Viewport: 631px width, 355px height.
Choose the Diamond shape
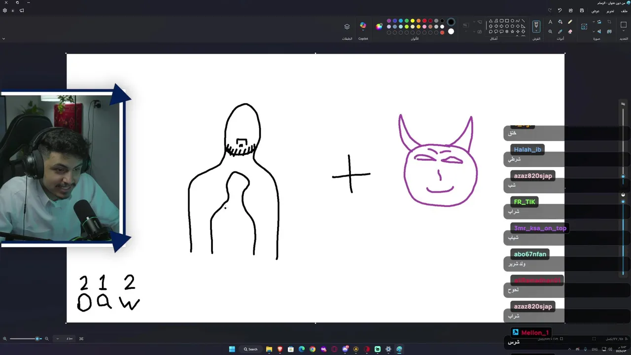(x=518, y=26)
